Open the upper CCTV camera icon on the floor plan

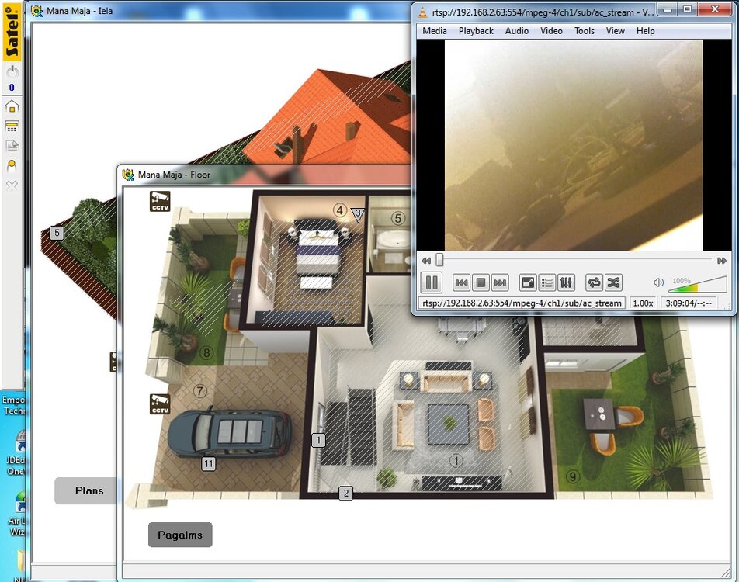[x=160, y=201]
